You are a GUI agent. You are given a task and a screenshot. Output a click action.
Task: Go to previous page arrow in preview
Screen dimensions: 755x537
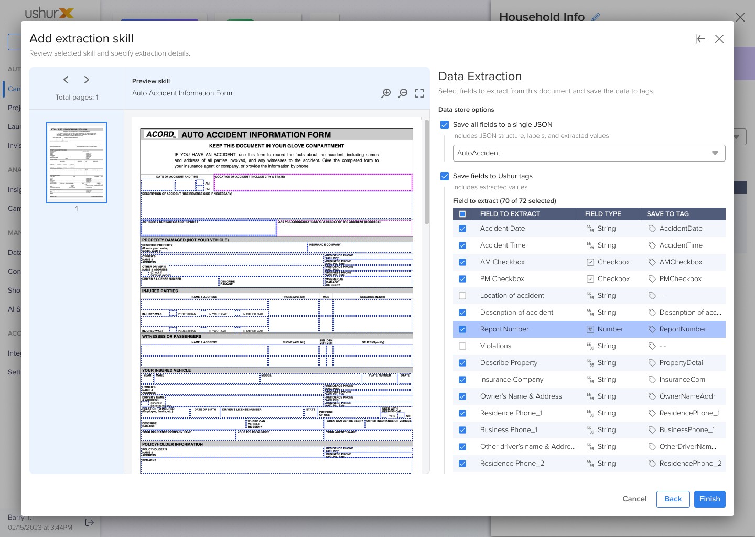point(66,80)
